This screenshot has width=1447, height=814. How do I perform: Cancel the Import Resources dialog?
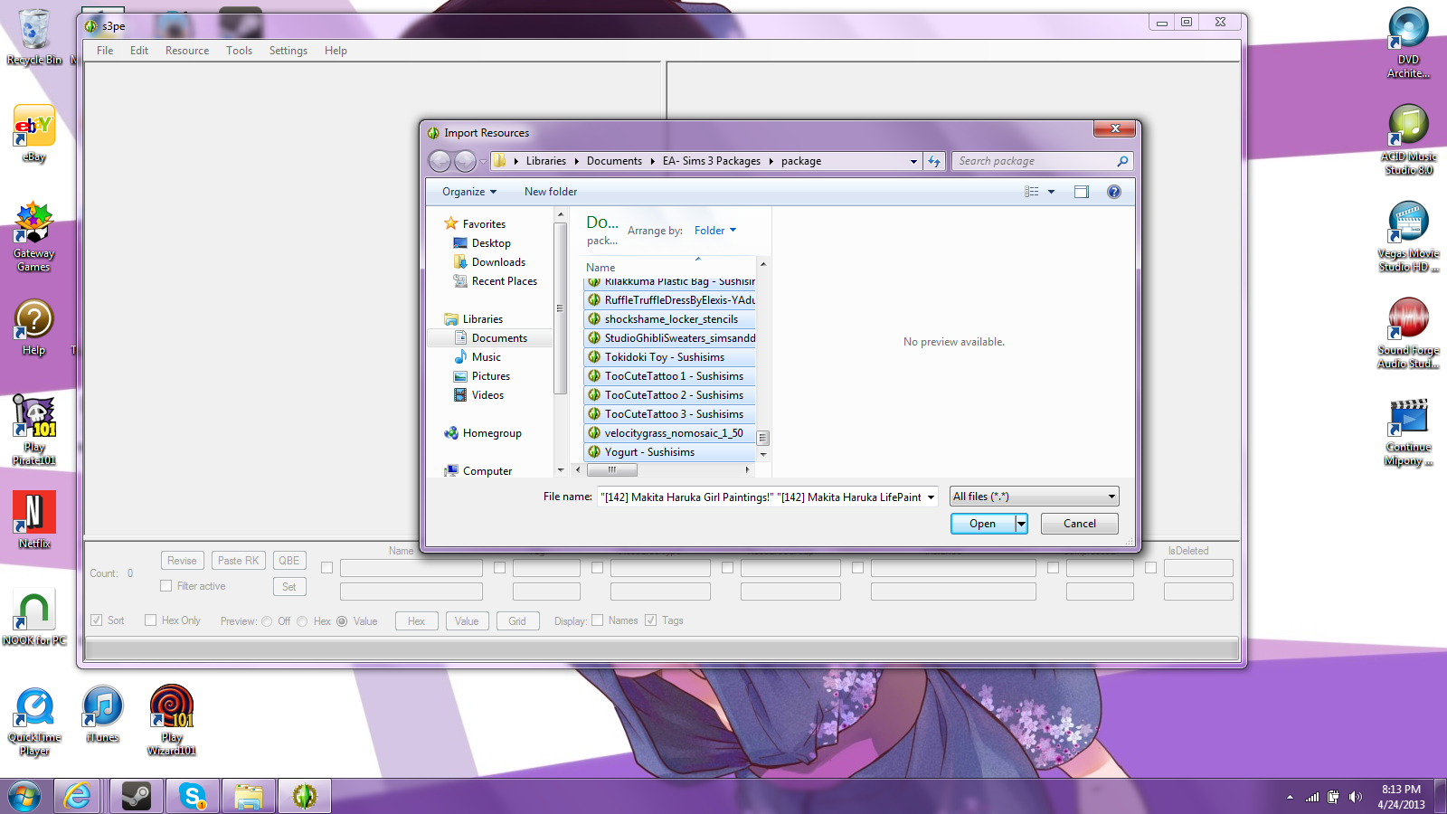[1079, 524]
